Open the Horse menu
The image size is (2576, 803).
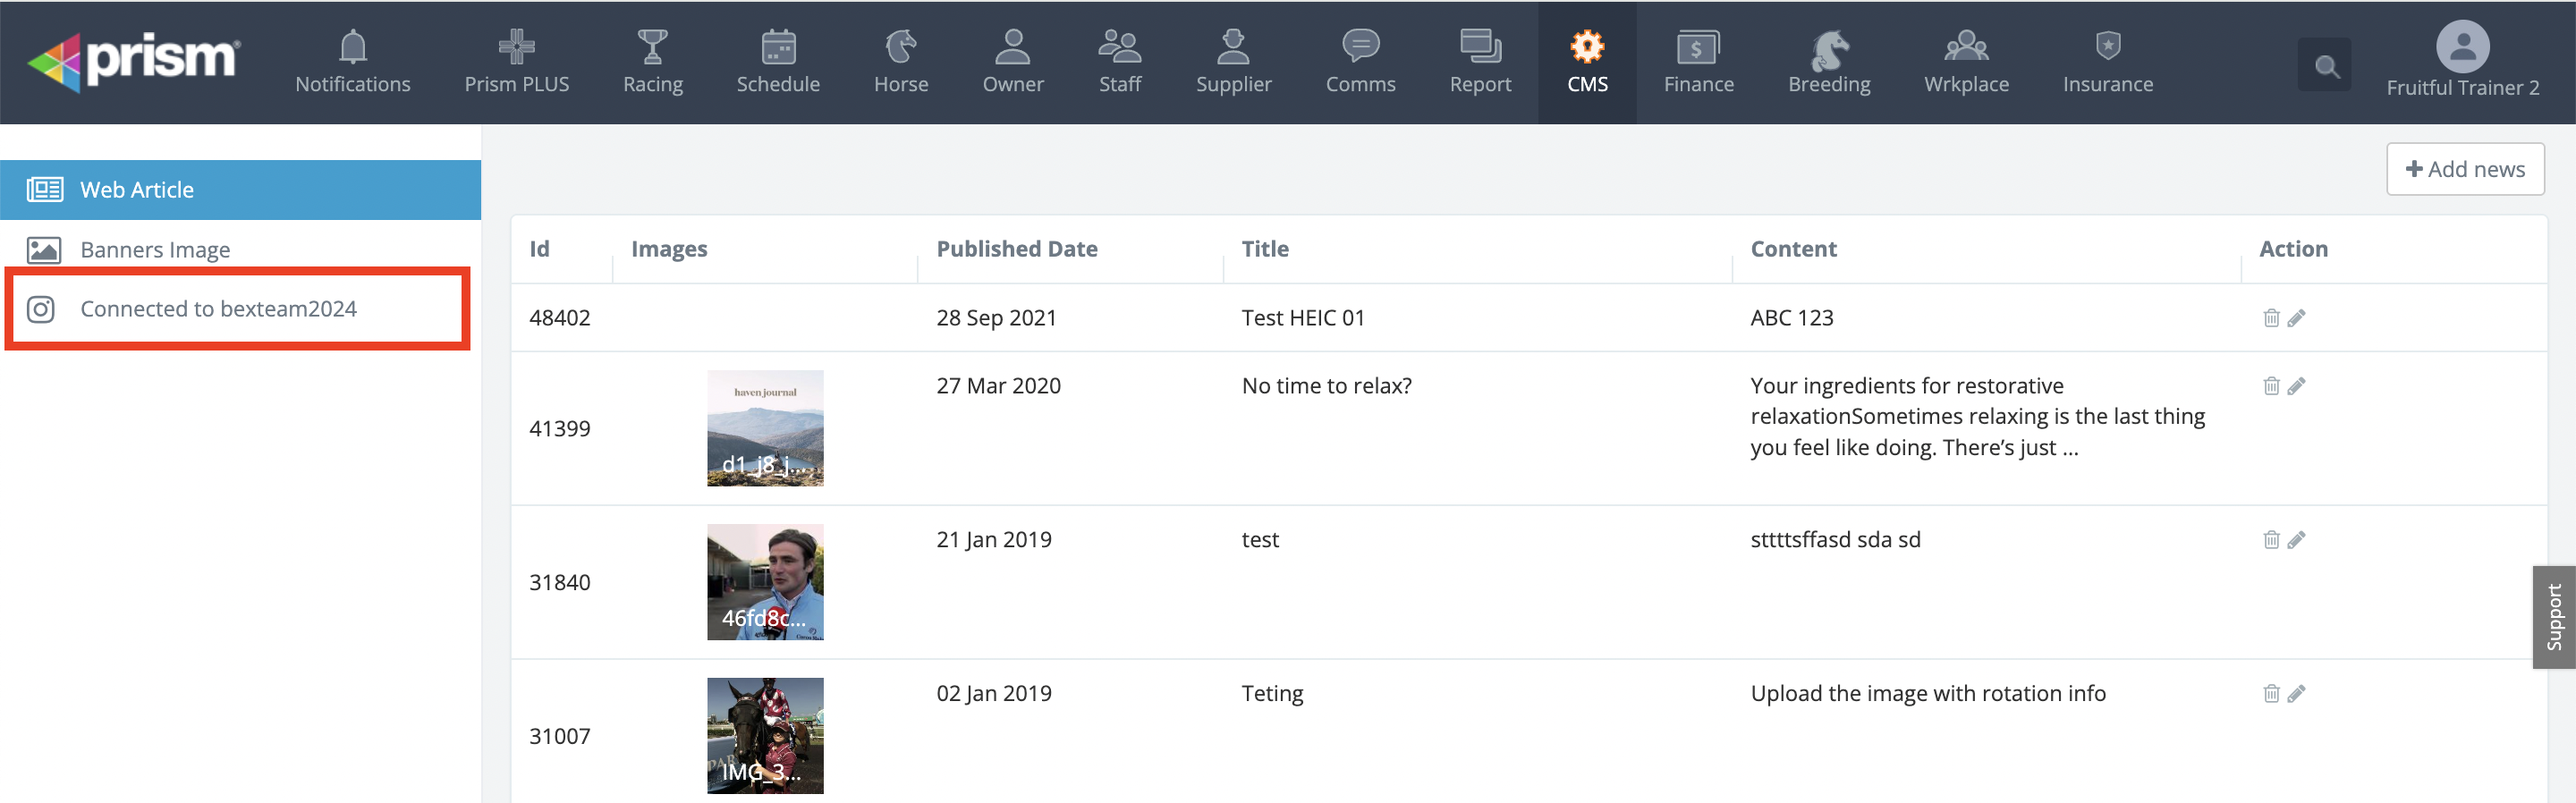tap(900, 62)
